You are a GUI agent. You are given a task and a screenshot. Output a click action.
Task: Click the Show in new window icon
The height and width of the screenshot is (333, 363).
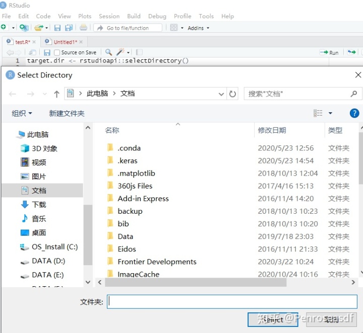(x=32, y=53)
